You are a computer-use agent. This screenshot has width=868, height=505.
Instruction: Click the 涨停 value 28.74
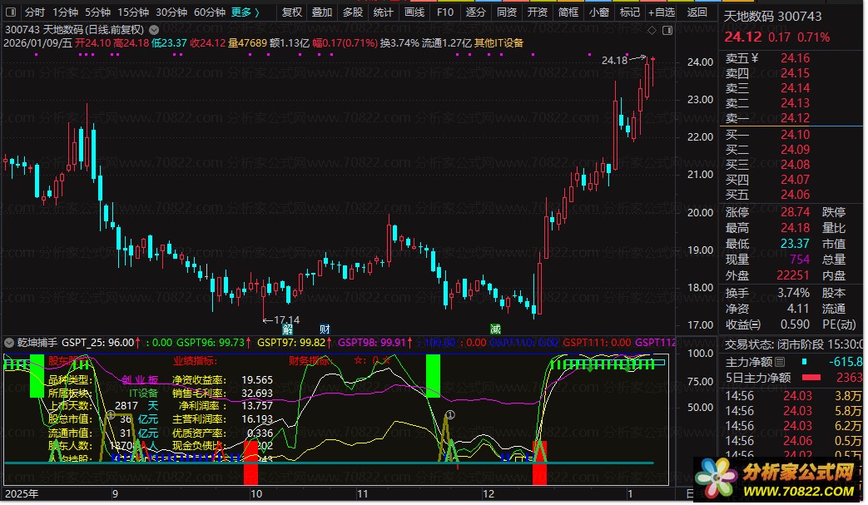point(795,212)
